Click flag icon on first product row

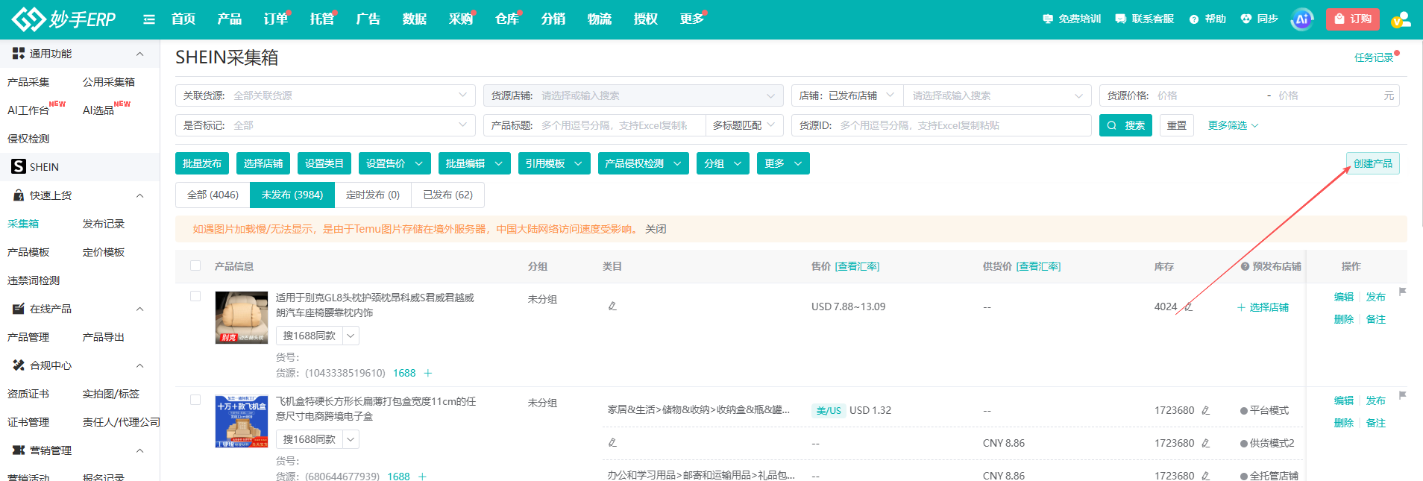click(x=1402, y=292)
